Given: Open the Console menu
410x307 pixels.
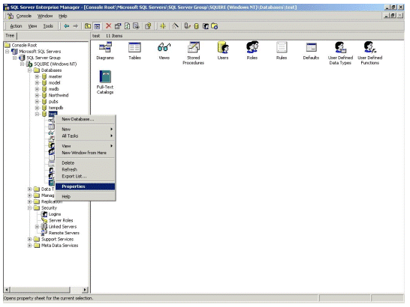Looking at the screenshot, I should [24, 16].
